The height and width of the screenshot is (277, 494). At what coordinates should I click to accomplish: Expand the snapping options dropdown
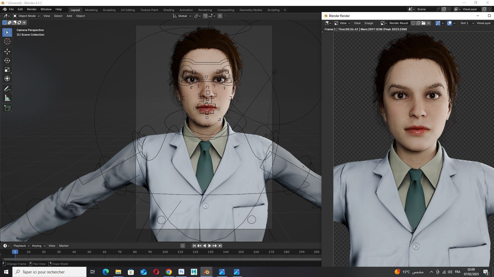click(x=212, y=16)
